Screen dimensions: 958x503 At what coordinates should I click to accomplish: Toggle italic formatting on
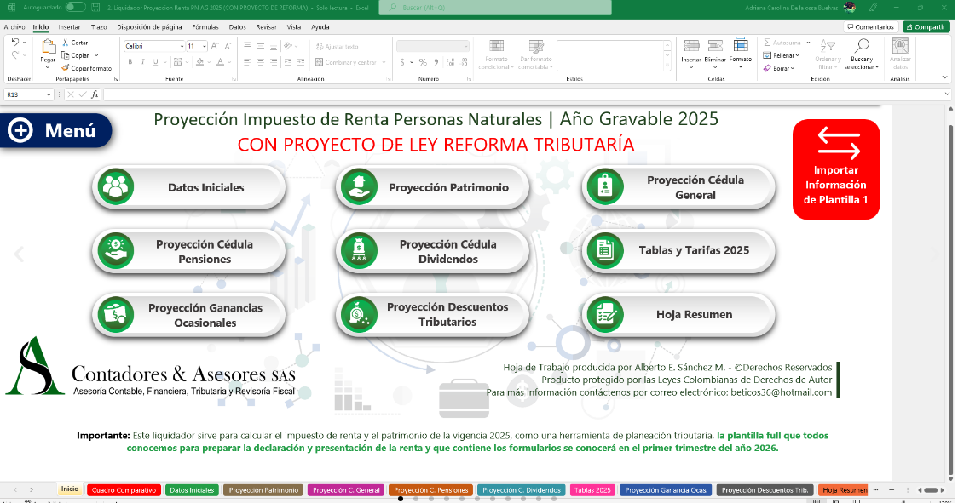click(142, 61)
